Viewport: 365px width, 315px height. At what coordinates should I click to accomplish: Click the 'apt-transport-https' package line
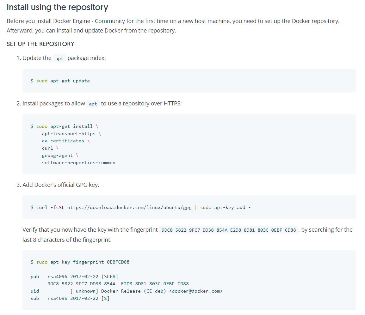69,134
